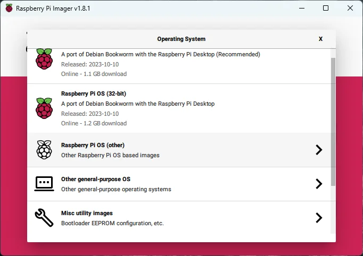Choose the Misc utility images label

pyautogui.click(x=87, y=213)
